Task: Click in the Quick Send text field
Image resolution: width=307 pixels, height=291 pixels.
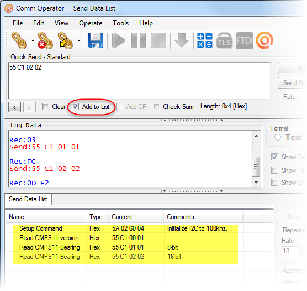Action: pos(139,81)
